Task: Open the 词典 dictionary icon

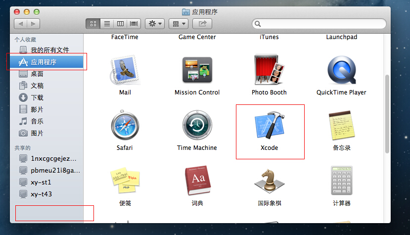Action: click(x=197, y=180)
